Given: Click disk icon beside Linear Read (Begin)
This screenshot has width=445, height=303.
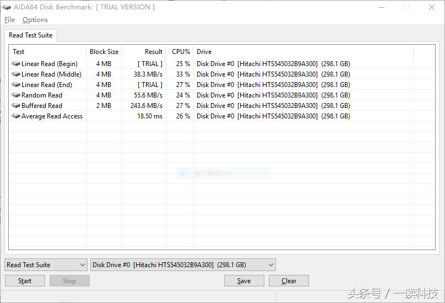Looking at the screenshot, I should tap(16, 63).
